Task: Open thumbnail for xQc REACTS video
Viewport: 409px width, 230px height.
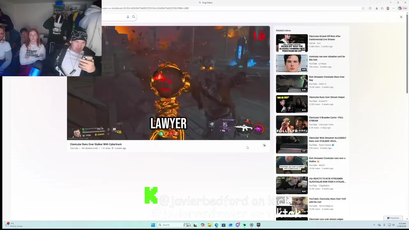Action: coord(292,185)
